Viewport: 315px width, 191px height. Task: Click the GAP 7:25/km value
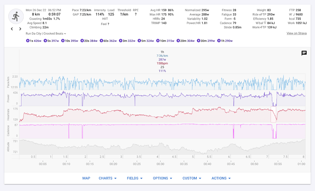click(85, 15)
